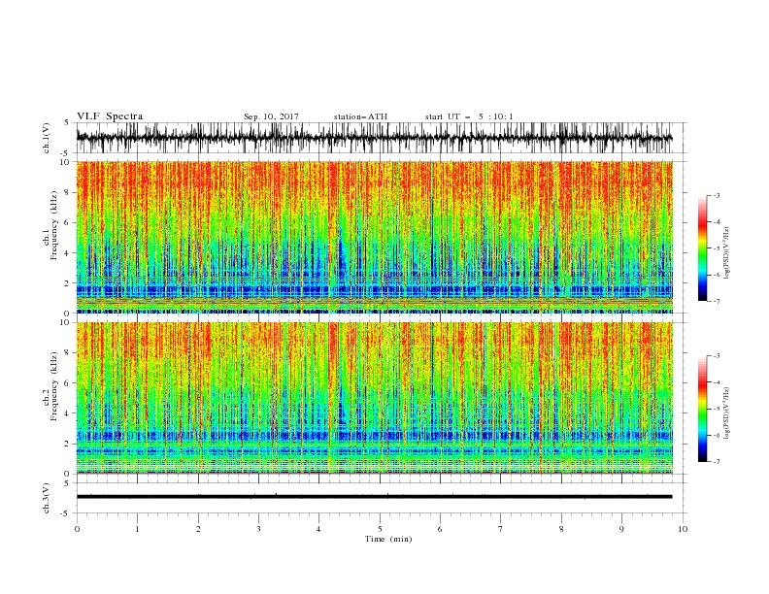Select the "start UT = 5 :10: 1" text

pos(469,116)
